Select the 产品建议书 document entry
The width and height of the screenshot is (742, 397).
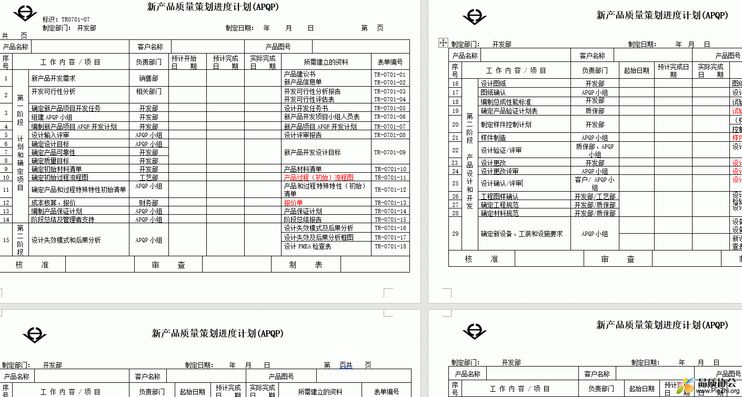(x=299, y=75)
